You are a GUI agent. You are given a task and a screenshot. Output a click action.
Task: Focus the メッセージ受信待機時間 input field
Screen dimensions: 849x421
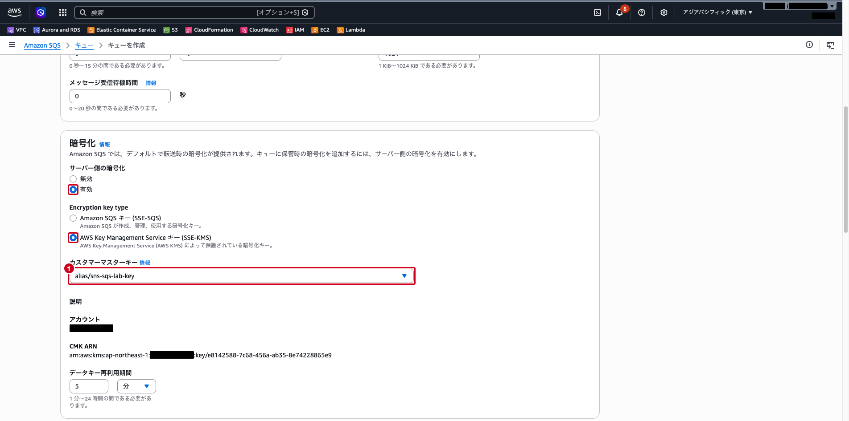point(120,96)
